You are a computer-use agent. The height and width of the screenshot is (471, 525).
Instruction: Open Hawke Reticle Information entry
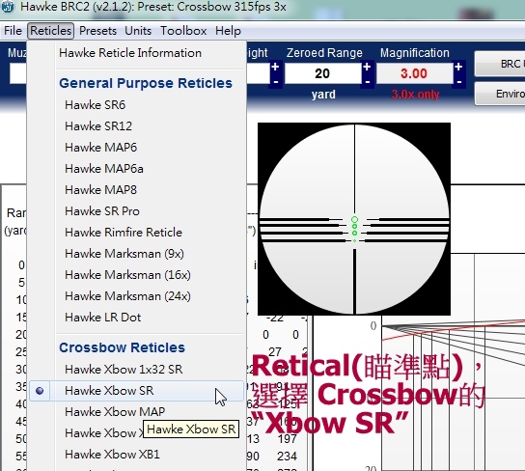[130, 53]
